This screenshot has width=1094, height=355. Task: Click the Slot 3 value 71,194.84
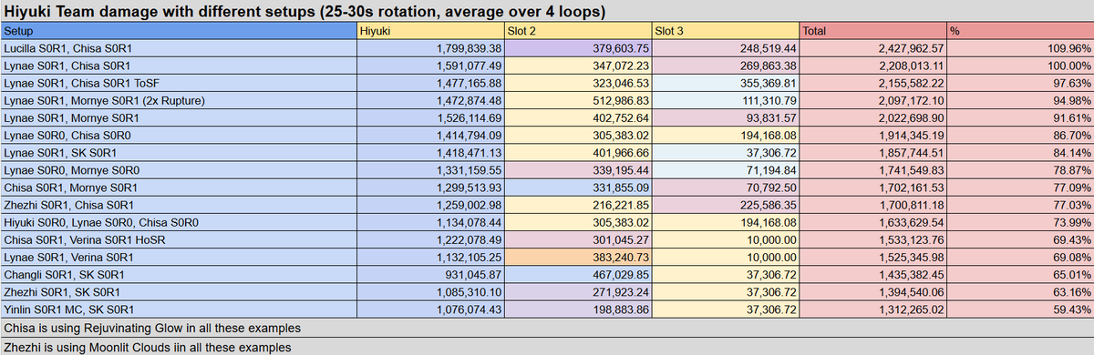click(x=726, y=170)
